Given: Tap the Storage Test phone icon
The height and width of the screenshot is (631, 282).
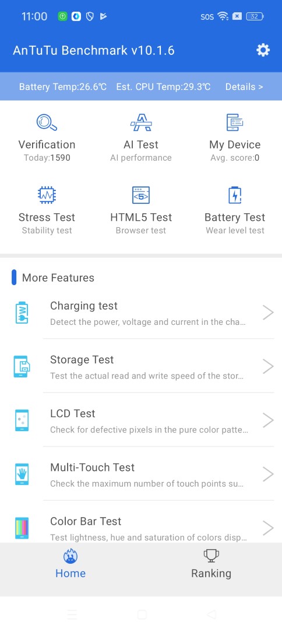Looking at the screenshot, I should click(22, 366).
